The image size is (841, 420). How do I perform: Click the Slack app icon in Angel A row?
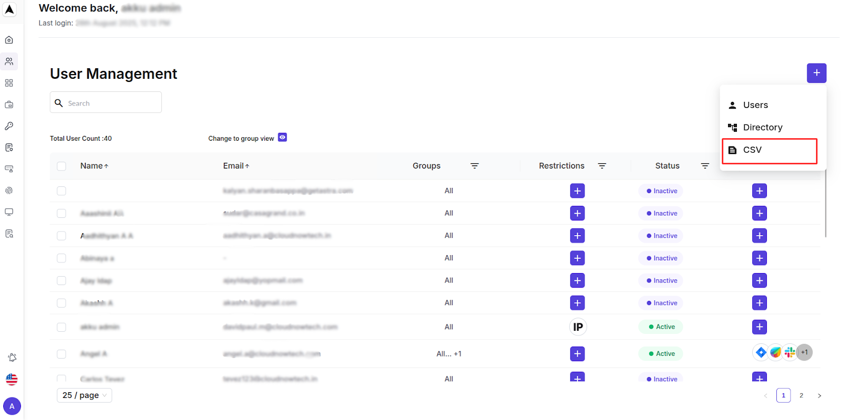pyautogui.click(x=789, y=352)
